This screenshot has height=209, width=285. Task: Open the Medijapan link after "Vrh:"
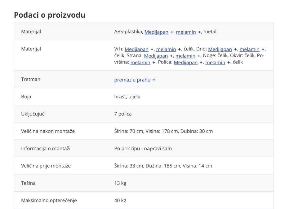click(136, 49)
